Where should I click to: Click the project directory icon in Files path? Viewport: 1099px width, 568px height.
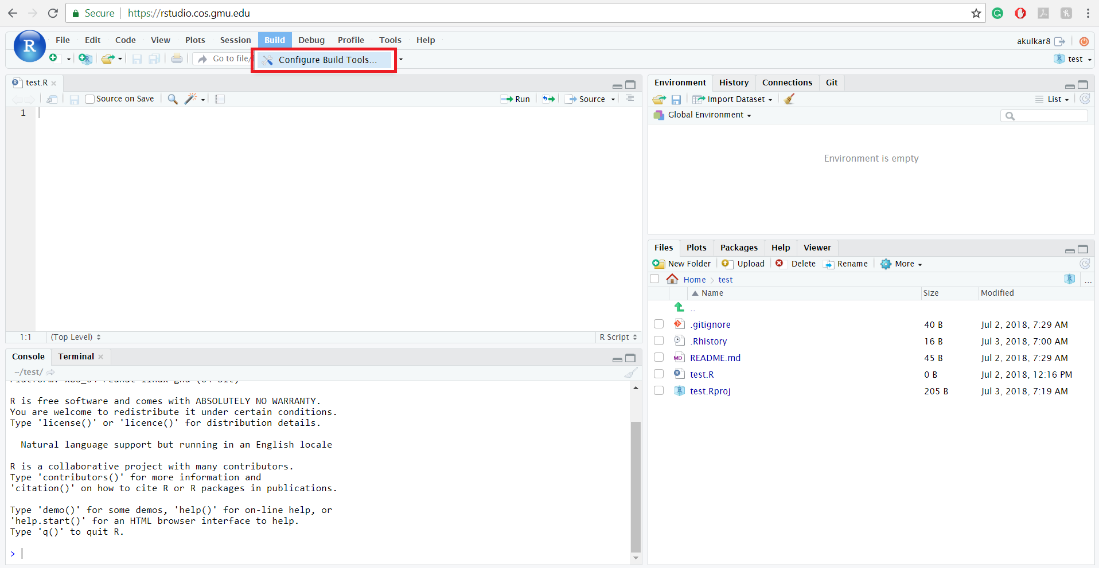1070,279
